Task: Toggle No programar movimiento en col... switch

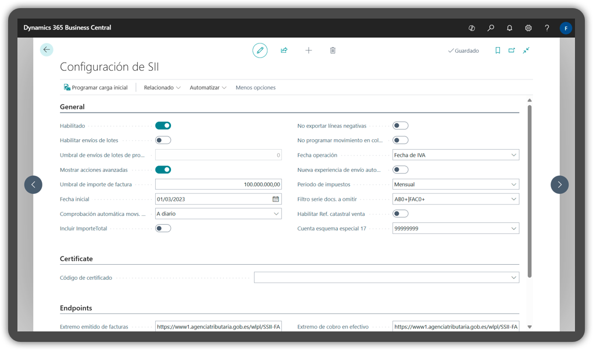Action: pyautogui.click(x=401, y=140)
